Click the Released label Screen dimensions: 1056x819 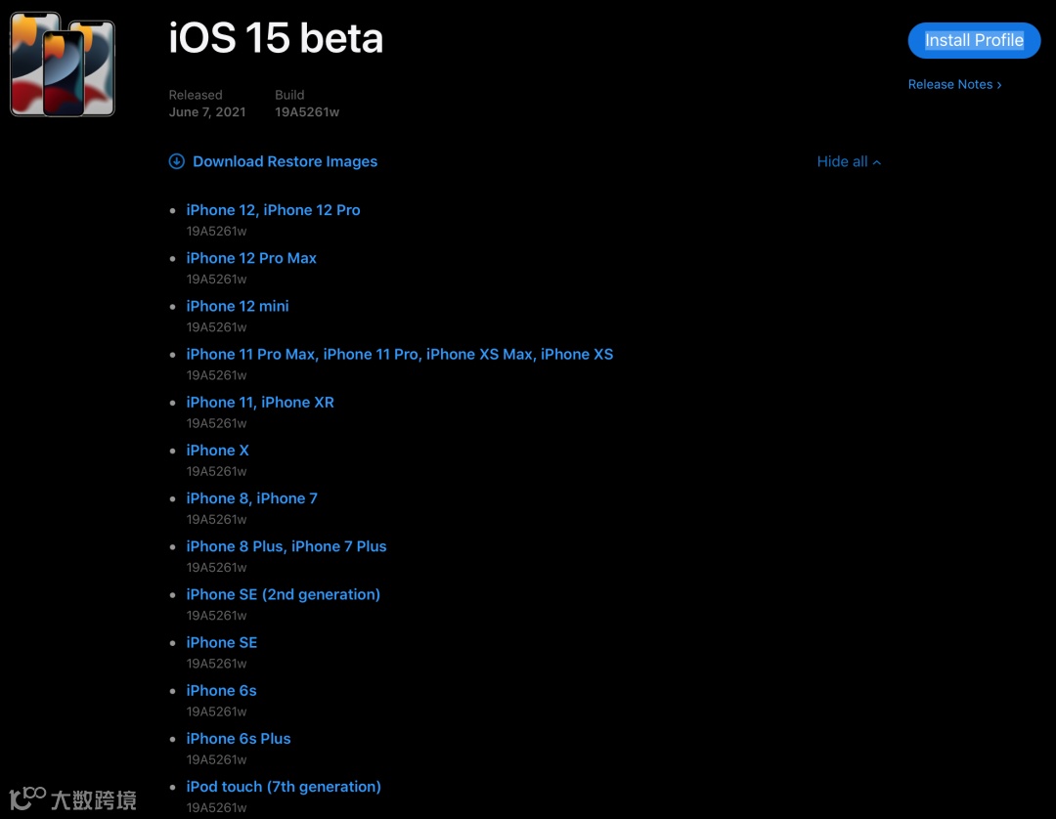click(x=196, y=95)
